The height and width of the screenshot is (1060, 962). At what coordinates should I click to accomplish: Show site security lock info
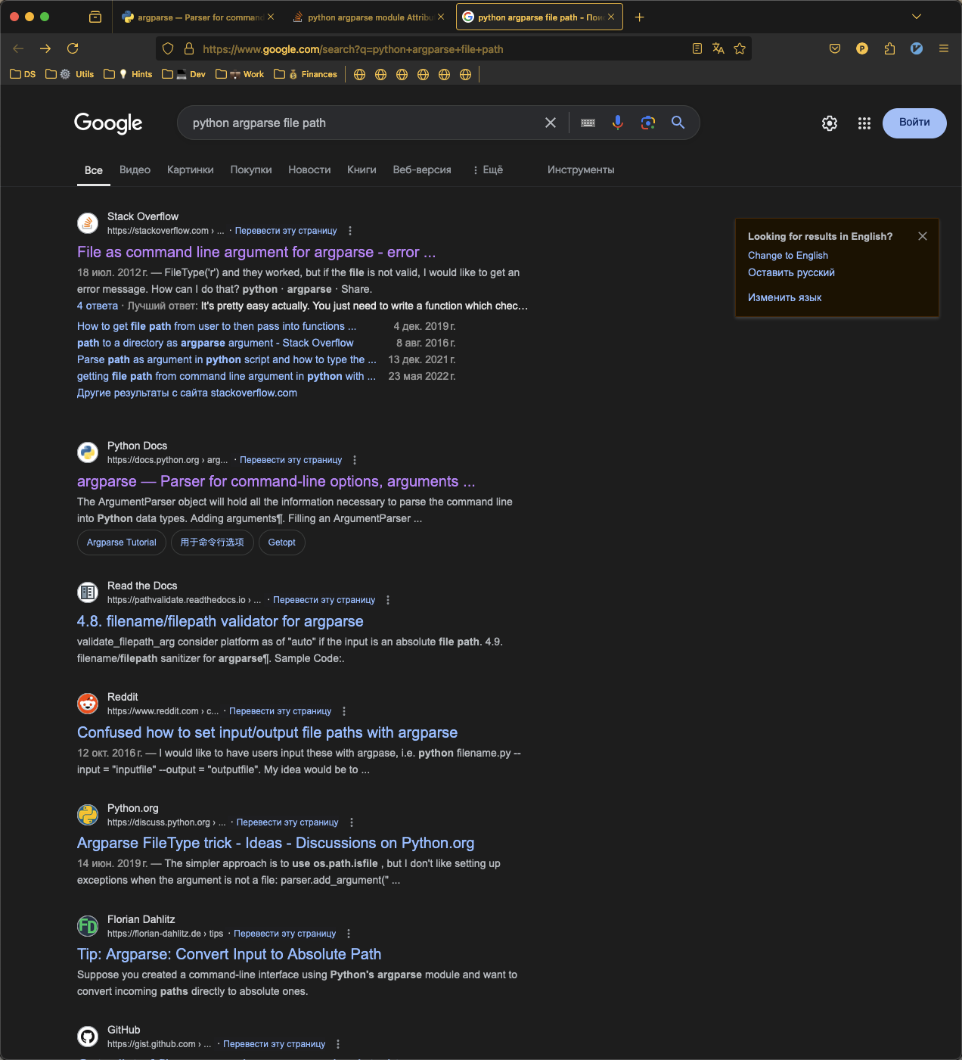(189, 48)
